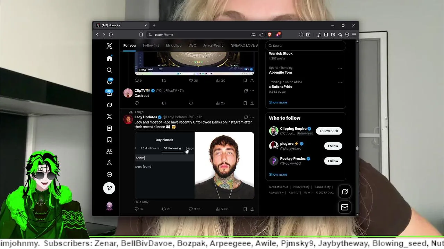Open Grok icon in the left sidebar
This screenshot has height=249, width=444.
[109, 105]
